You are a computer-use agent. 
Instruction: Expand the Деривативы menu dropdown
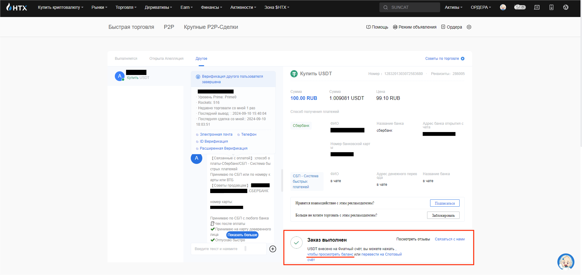point(158,7)
